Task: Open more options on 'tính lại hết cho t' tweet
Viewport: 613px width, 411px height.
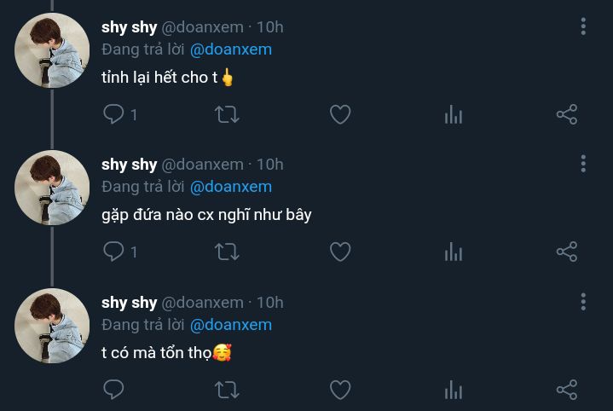Action: click(x=583, y=26)
